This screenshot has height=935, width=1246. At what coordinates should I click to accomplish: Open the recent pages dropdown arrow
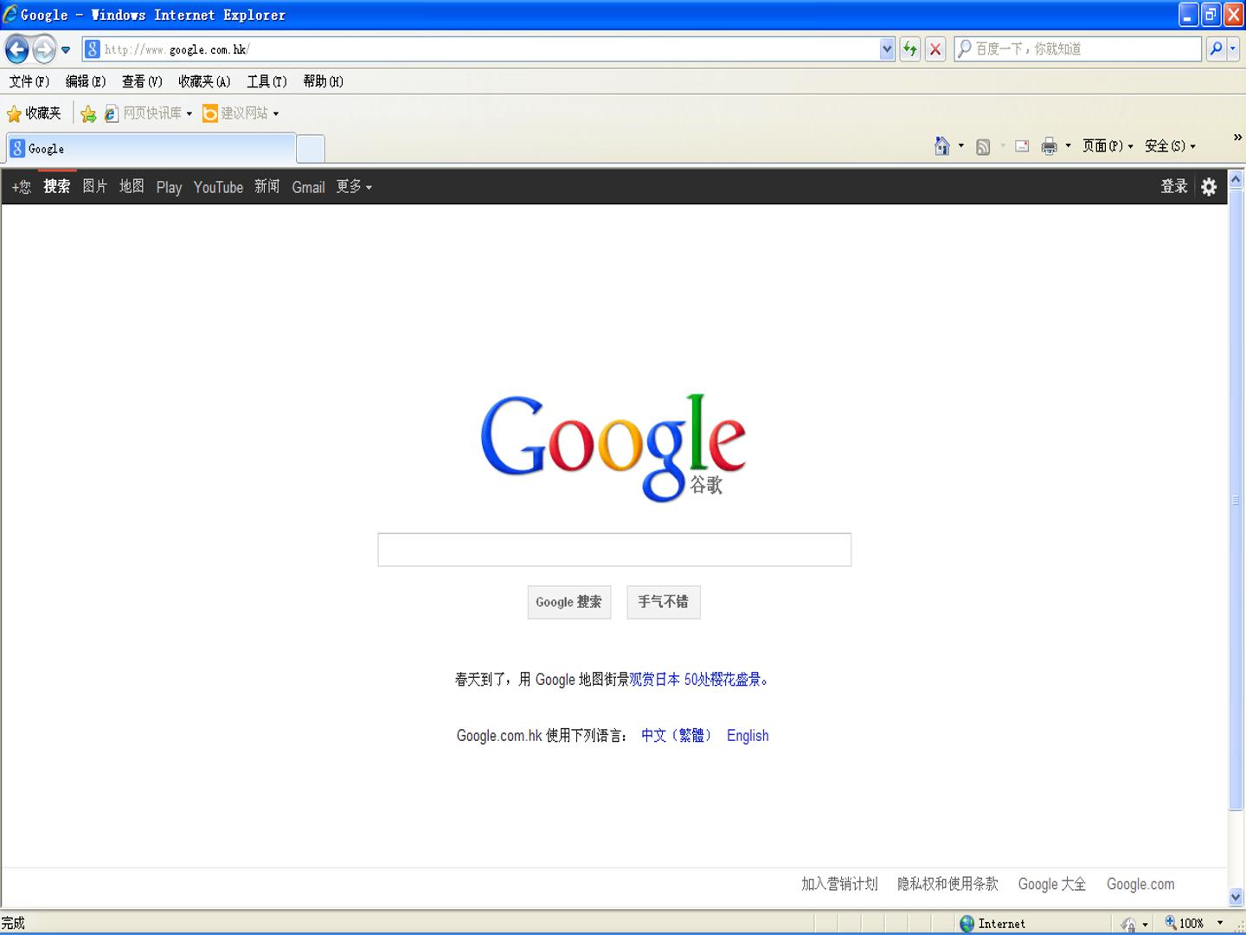[66, 49]
